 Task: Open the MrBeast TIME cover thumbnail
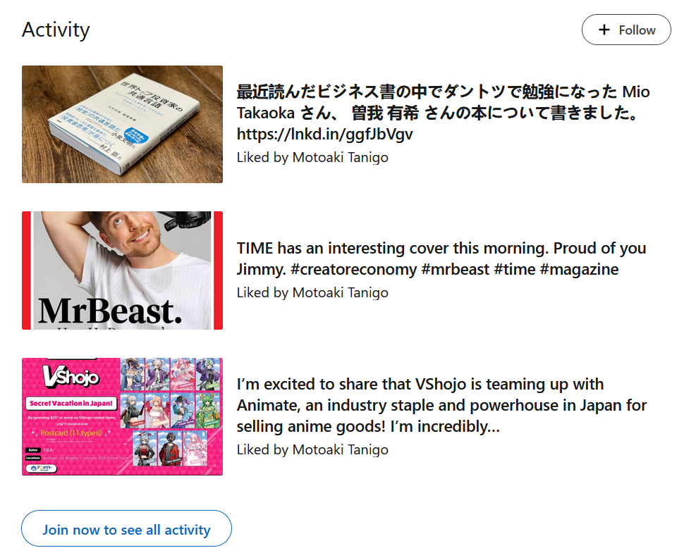(x=122, y=270)
